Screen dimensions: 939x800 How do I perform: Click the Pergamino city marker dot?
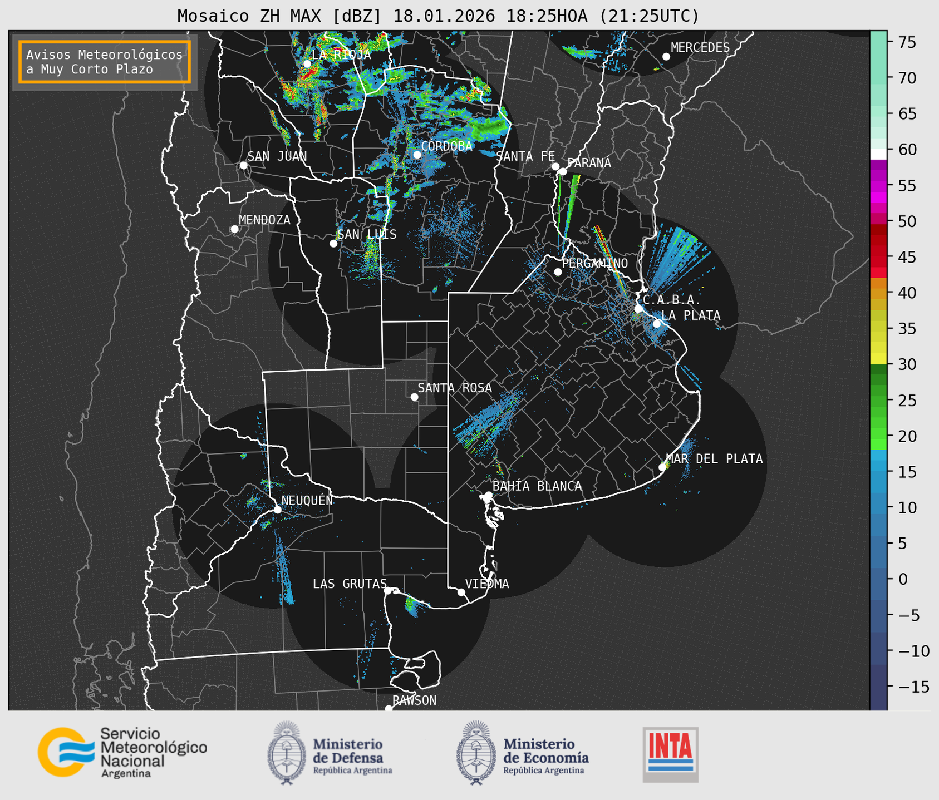(x=558, y=272)
